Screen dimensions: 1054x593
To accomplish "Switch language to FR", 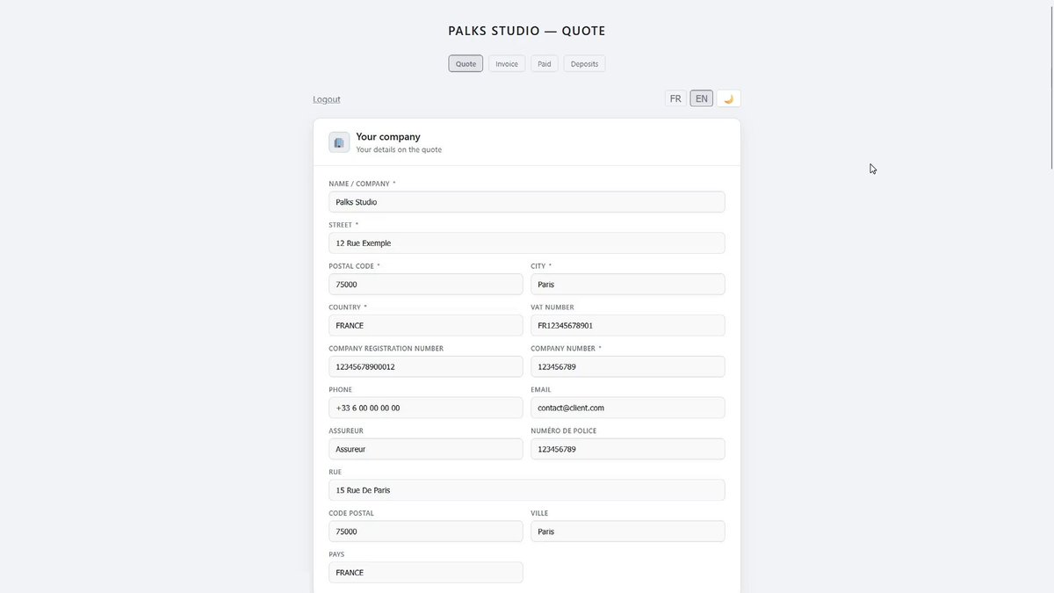I will click(675, 98).
